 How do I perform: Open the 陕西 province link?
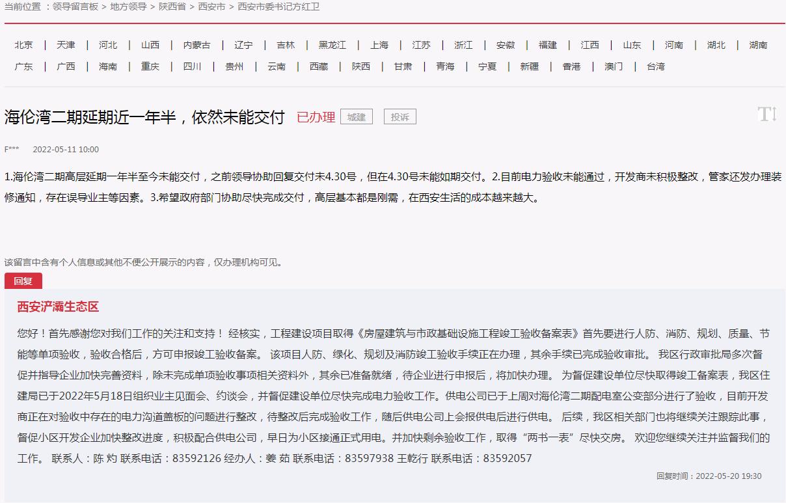[x=361, y=66]
